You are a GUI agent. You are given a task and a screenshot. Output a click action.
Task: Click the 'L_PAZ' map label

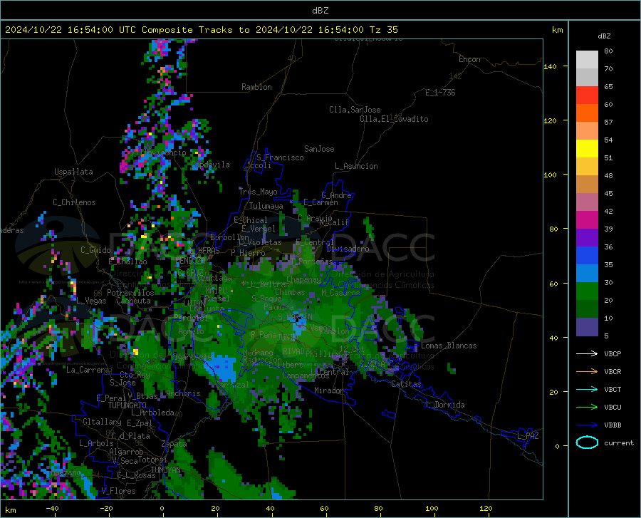[x=528, y=436]
